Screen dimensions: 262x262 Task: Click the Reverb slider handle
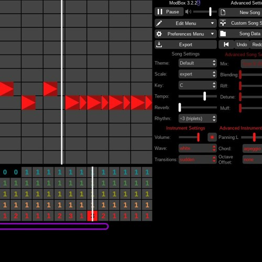coord(180,107)
